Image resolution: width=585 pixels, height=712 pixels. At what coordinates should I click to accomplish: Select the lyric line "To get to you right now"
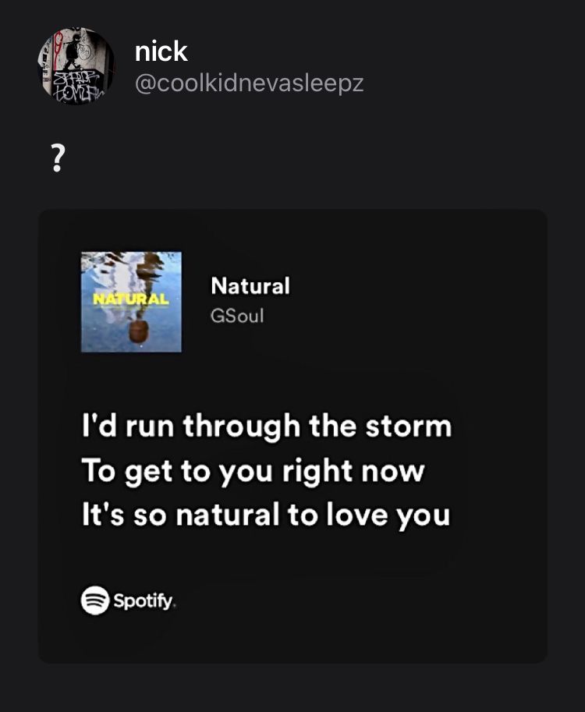point(253,471)
